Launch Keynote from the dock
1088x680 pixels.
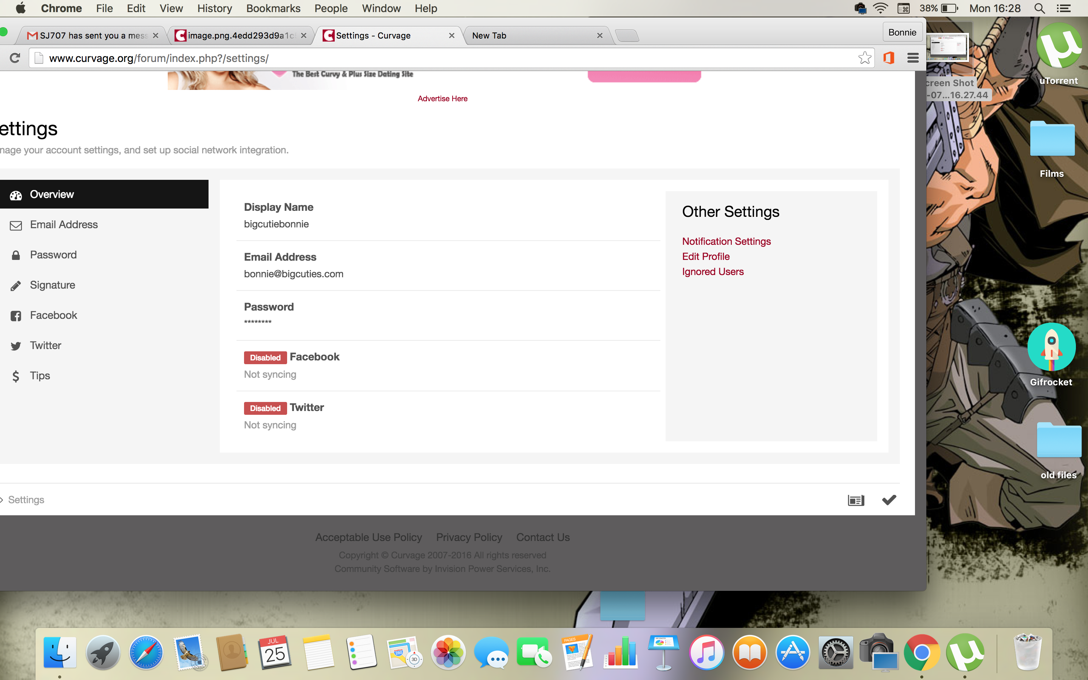click(664, 652)
